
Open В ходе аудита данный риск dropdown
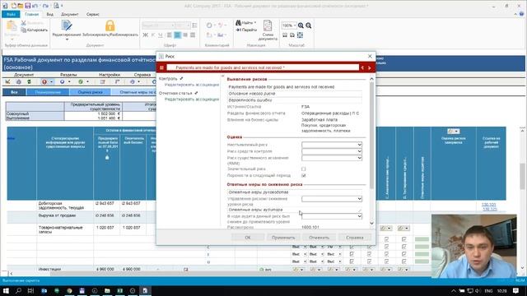(332, 216)
